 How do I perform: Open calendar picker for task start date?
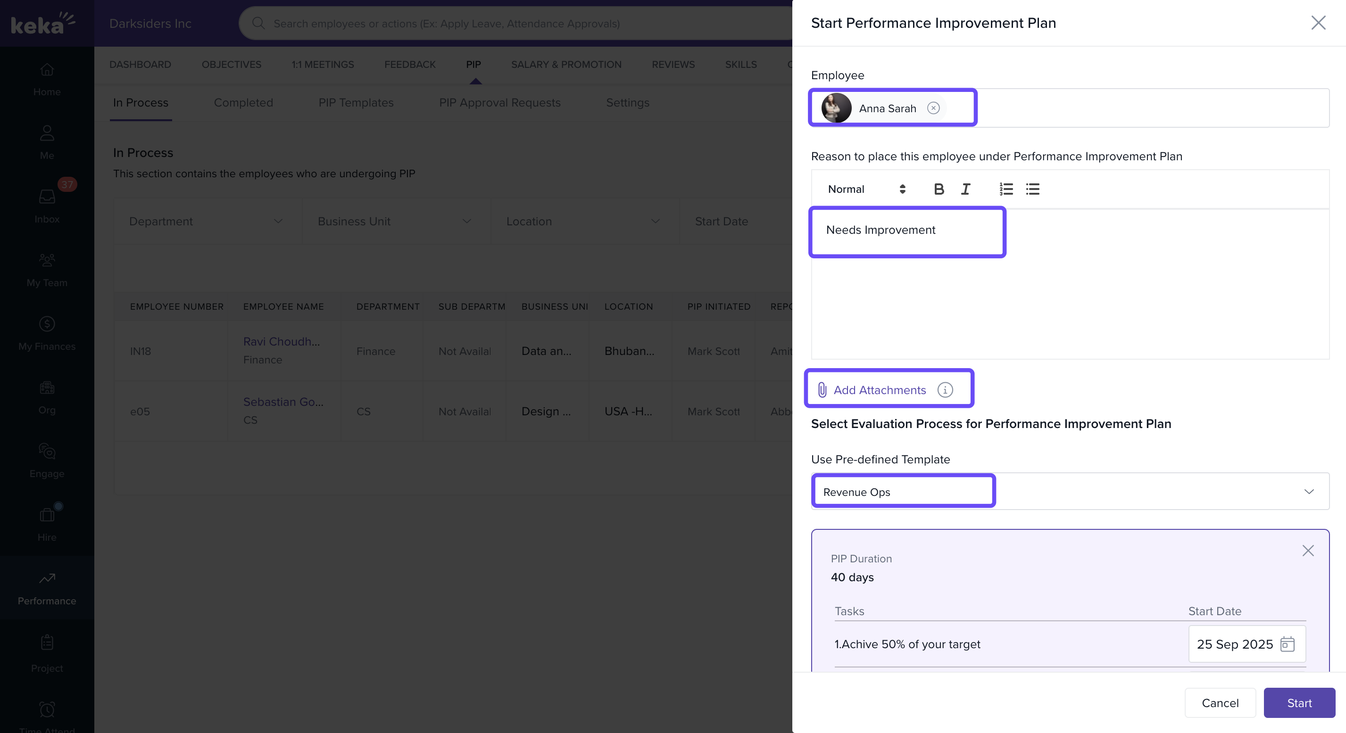click(x=1288, y=644)
